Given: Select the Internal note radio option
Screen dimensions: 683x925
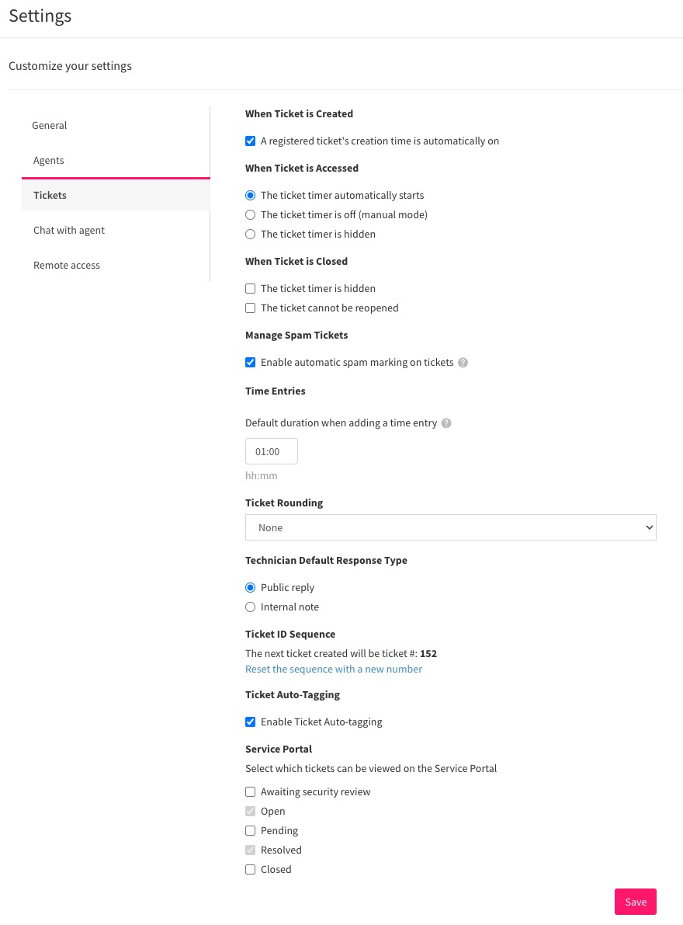Looking at the screenshot, I should (251, 607).
